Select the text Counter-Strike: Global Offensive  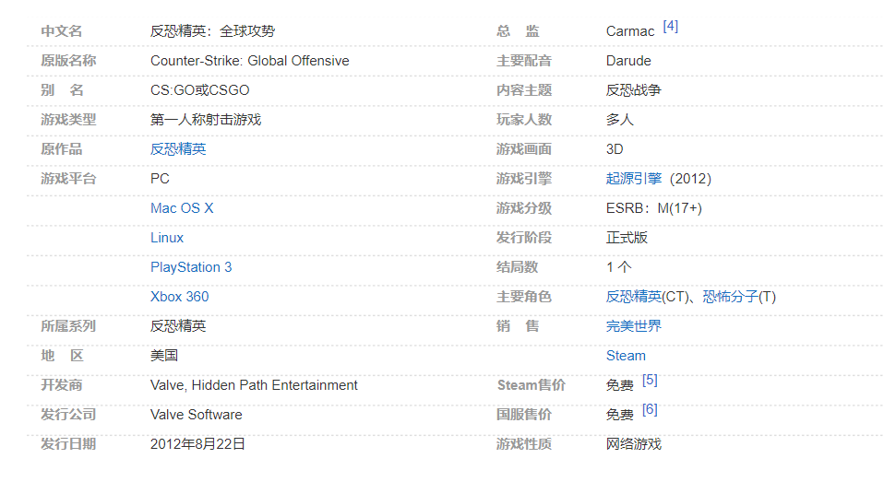pyautogui.click(x=250, y=61)
